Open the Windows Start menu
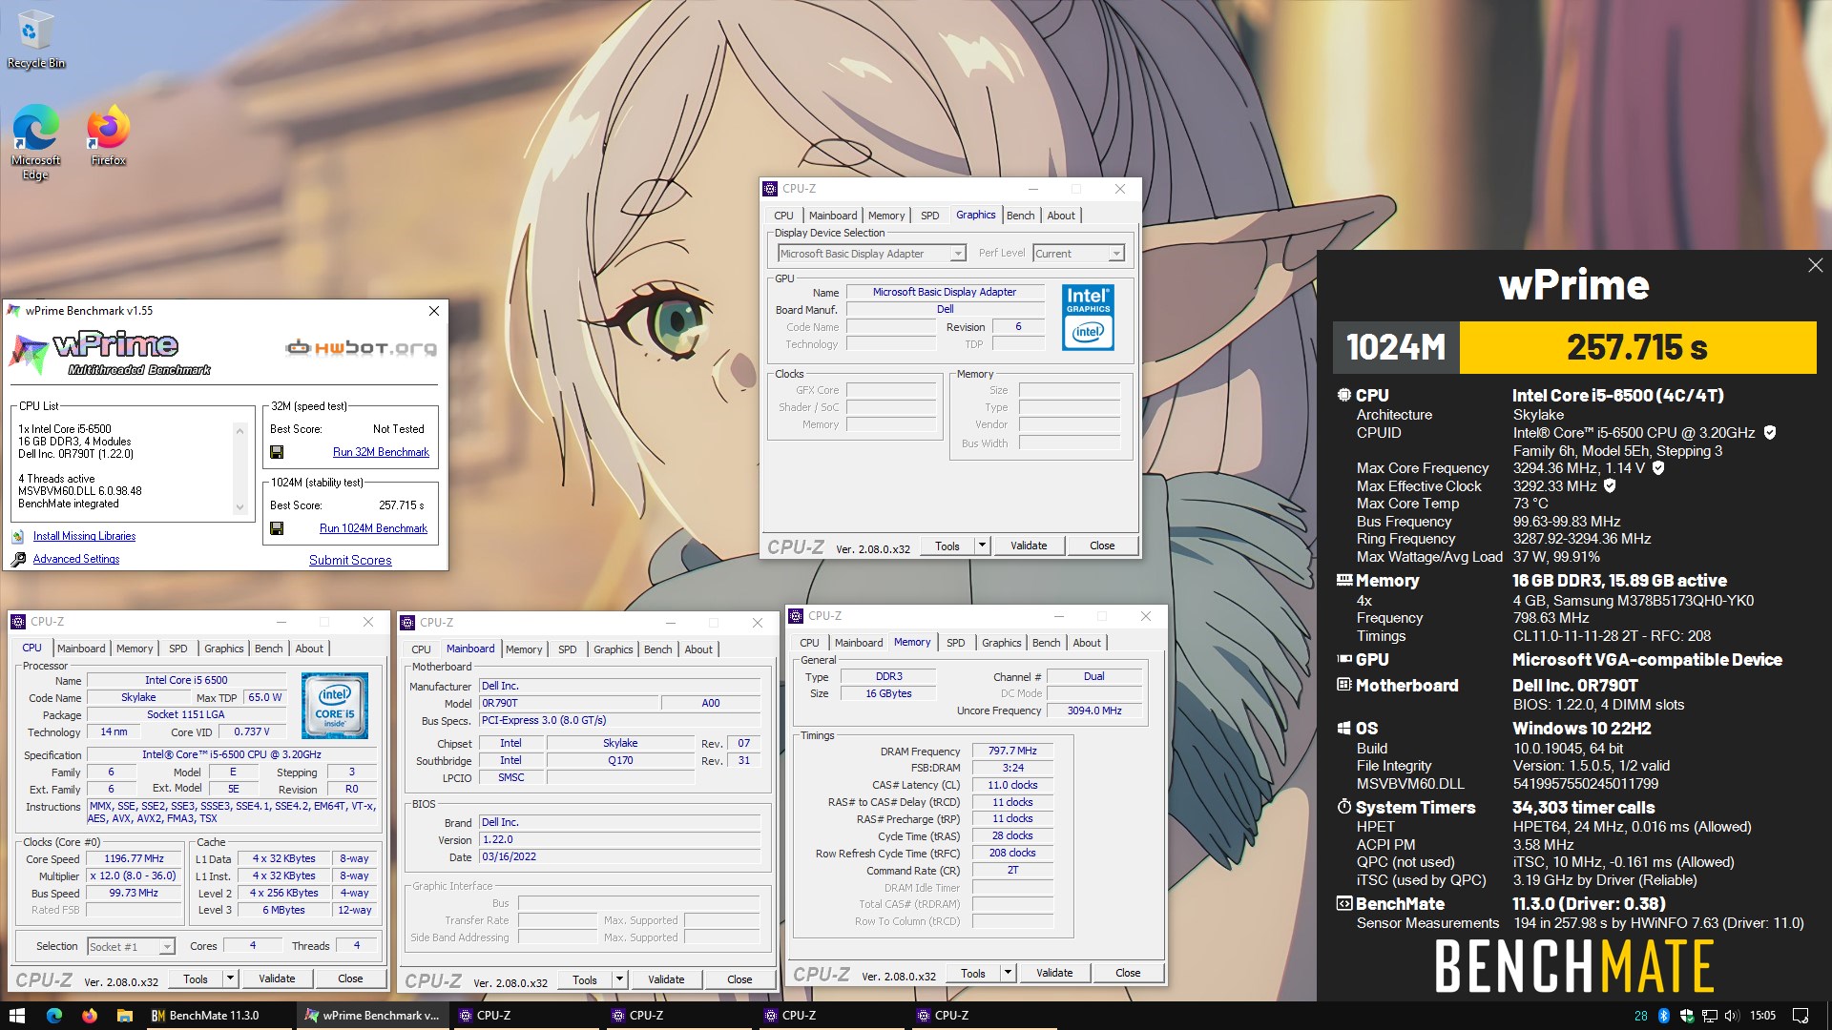This screenshot has height=1030, width=1832. [16, 1016]
